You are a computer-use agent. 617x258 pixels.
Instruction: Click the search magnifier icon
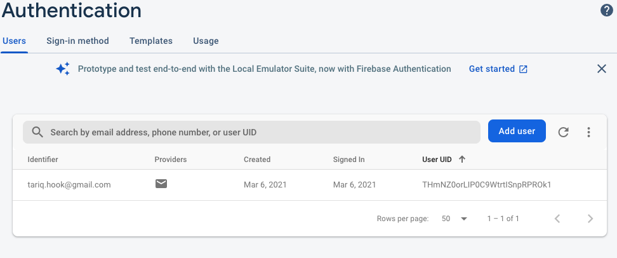pyautogui.click(x=37, y=132)
